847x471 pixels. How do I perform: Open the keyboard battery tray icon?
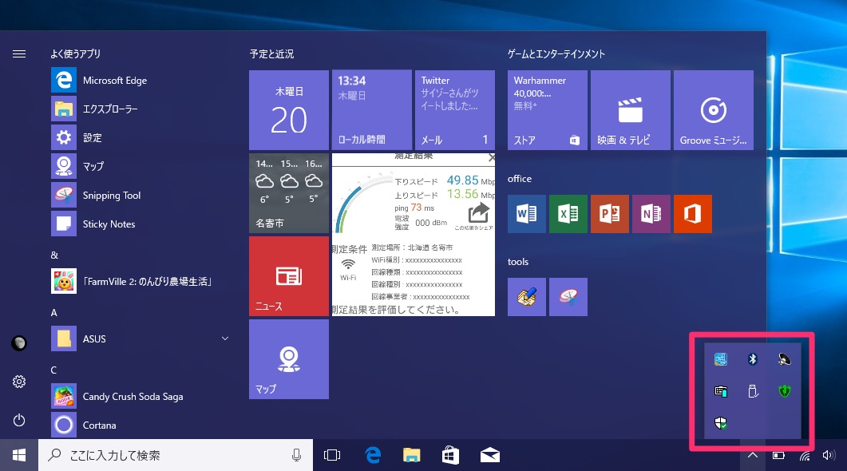click(x=721, y=391)
